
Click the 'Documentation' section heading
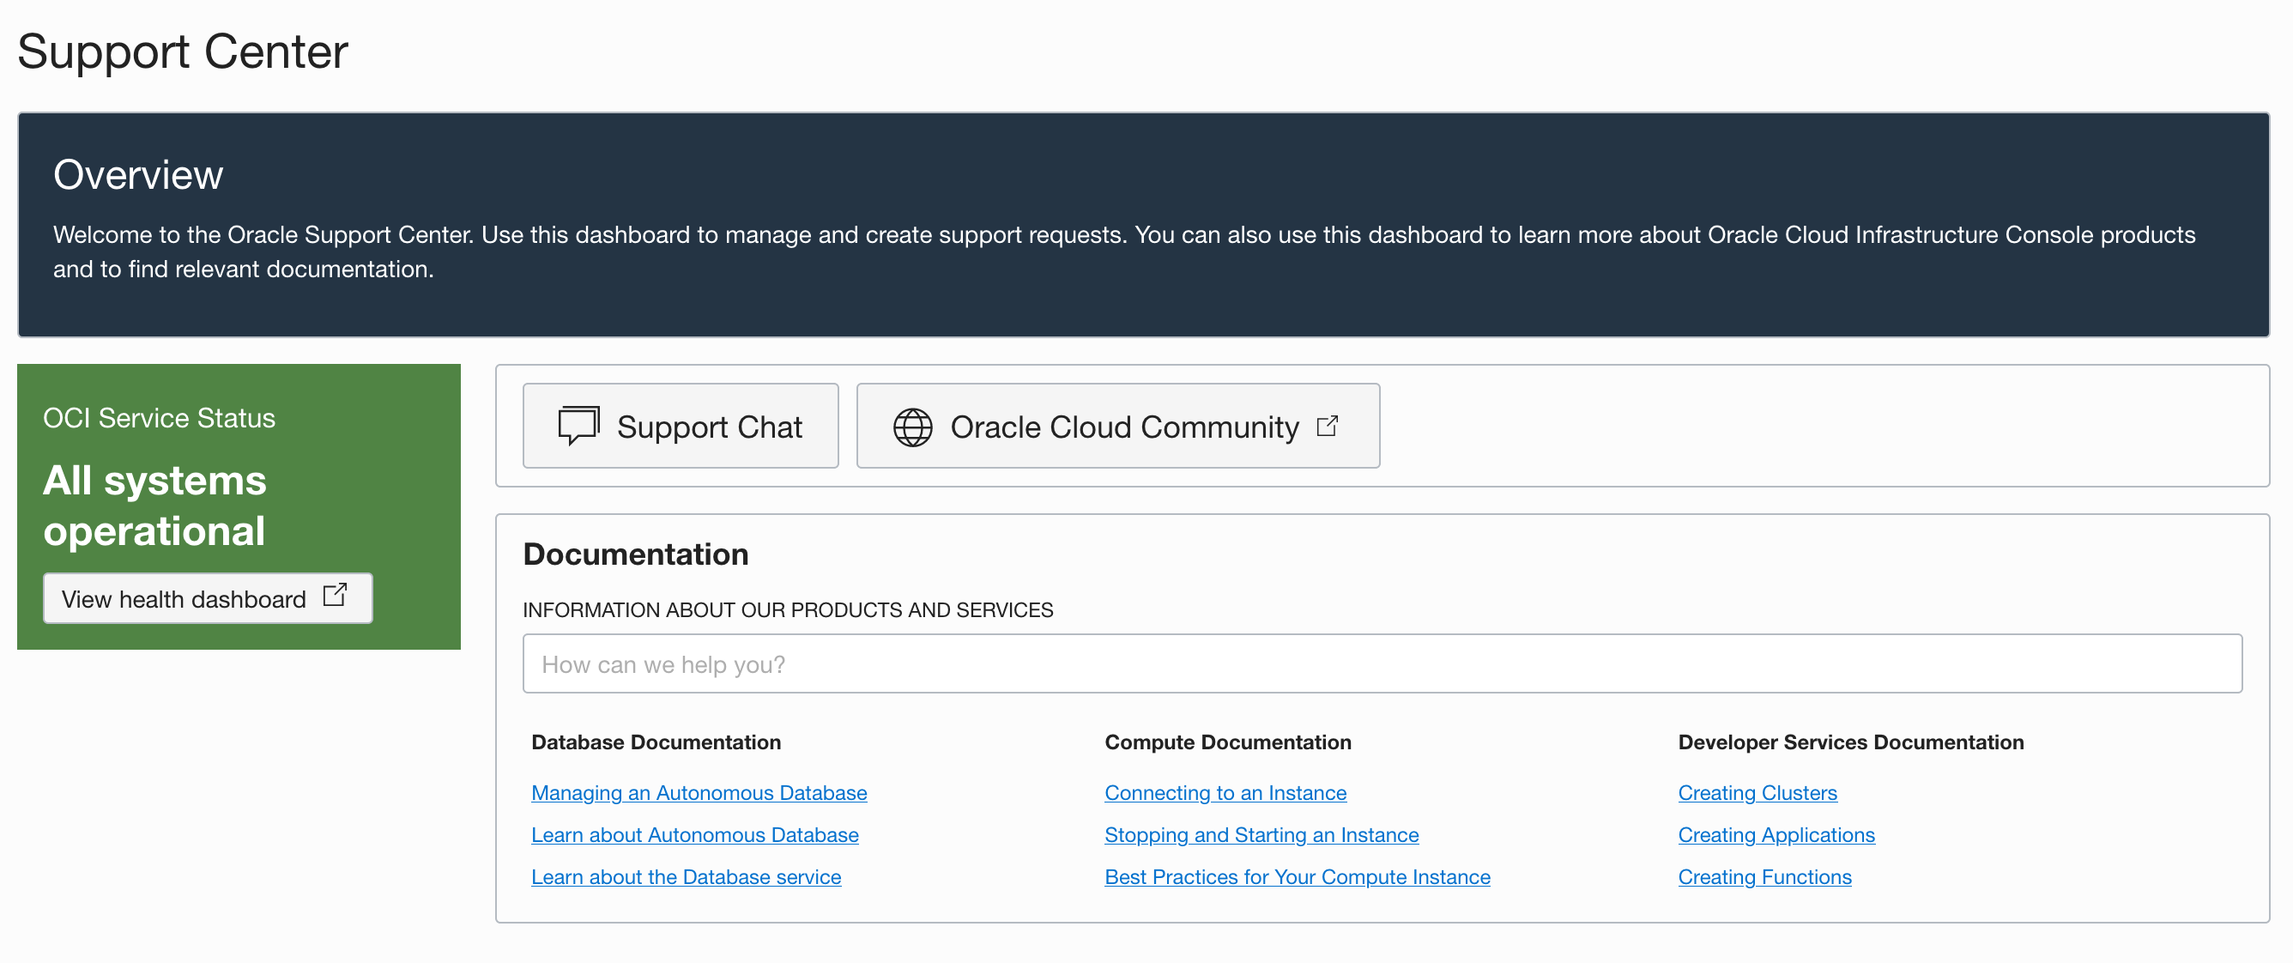pyautogui.click(x=636, y=554)
